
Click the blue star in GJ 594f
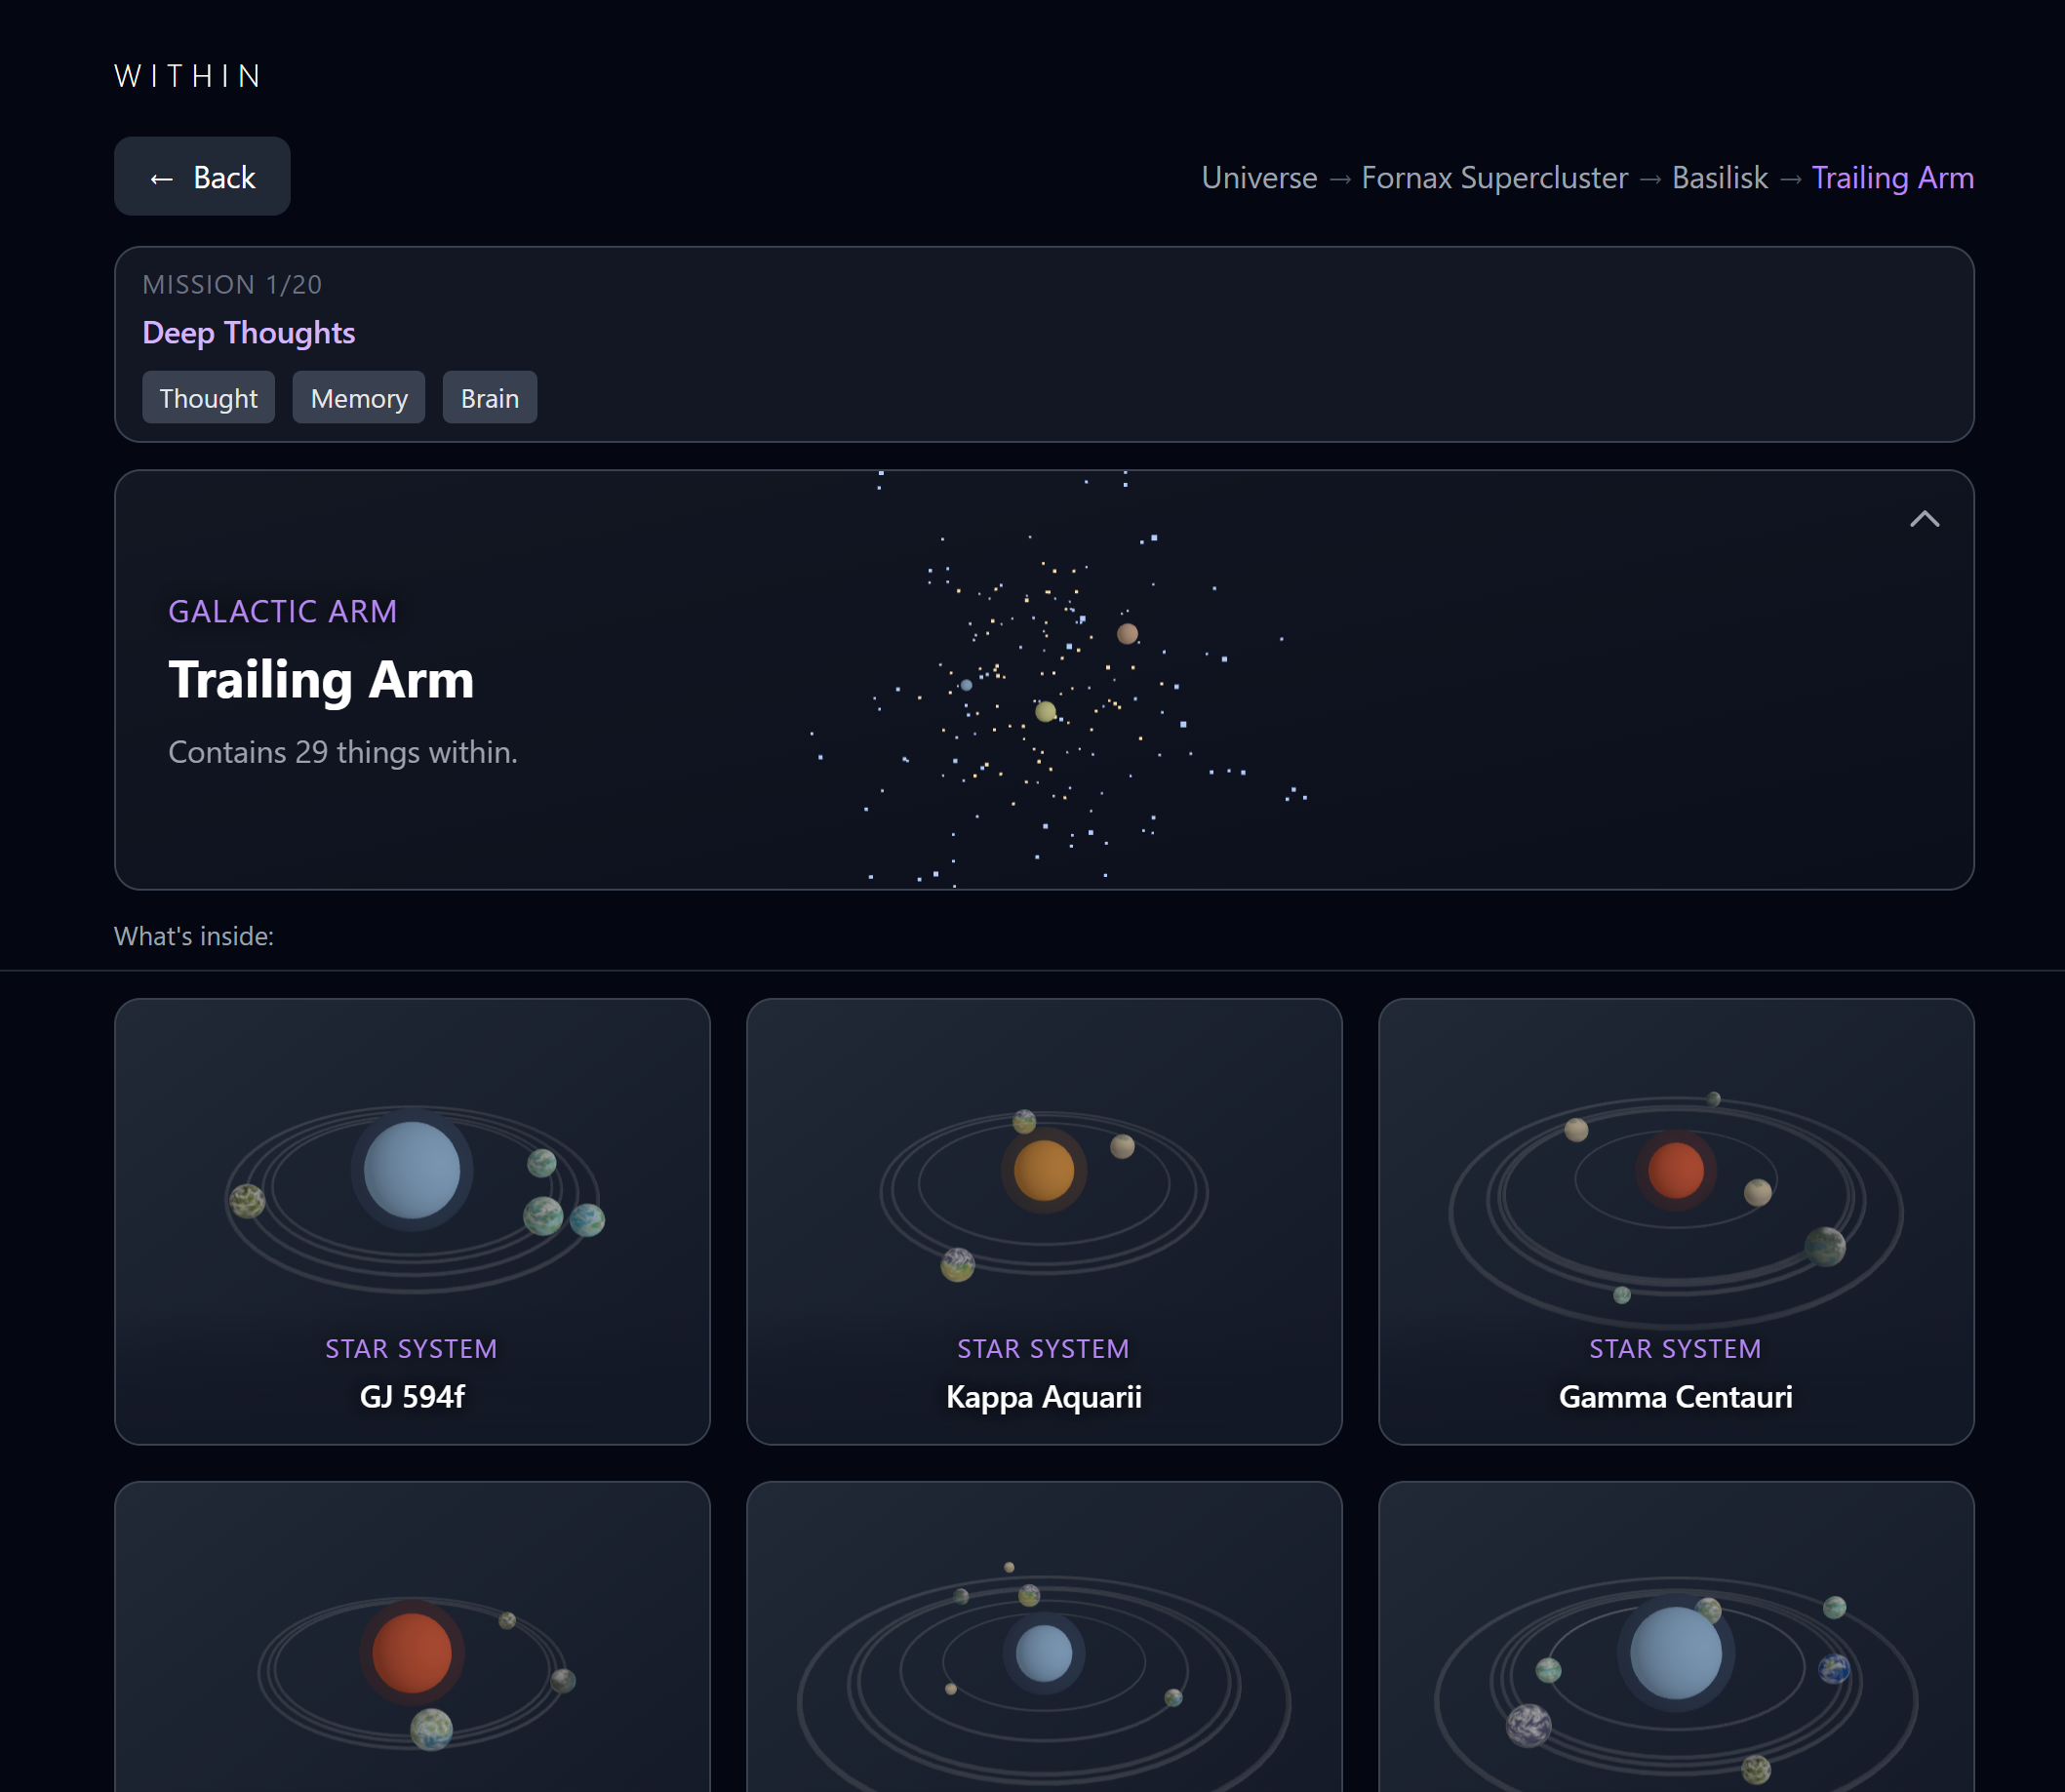coord(412,1170)
